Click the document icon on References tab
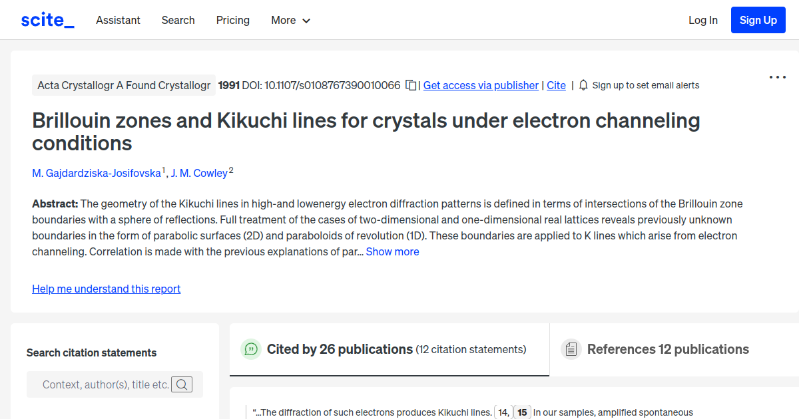Viewport: 799px width, 419px height. pos(571,349)
